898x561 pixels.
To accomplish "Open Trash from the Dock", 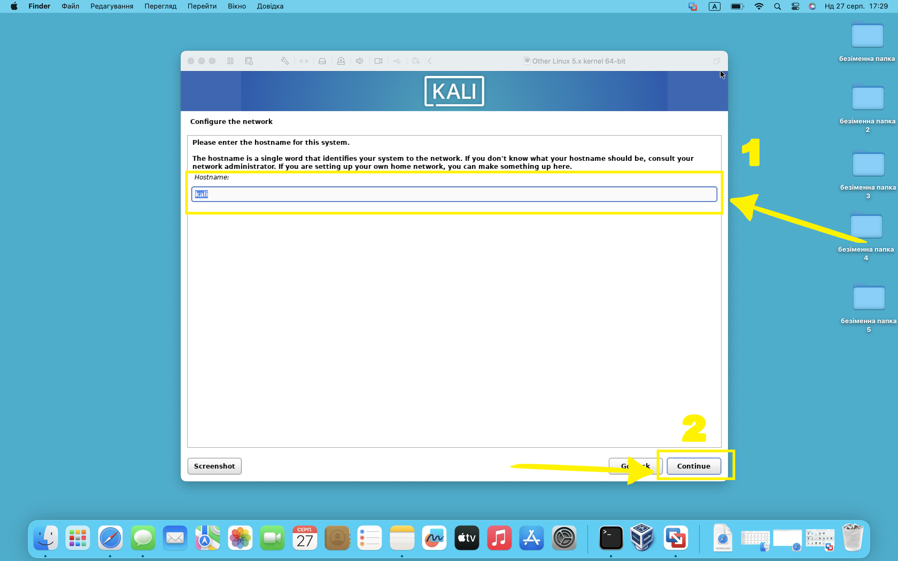I will tap(853, 537).
